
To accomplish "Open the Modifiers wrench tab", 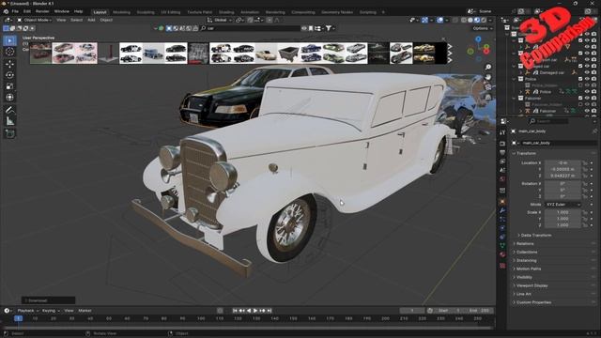I will coord(502,210).
